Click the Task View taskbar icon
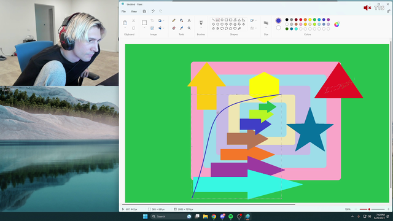393x221 pixels. [x=197, y=217]
